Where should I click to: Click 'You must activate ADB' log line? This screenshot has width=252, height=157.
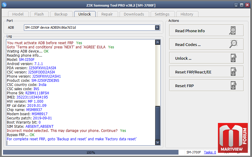tap(45, 43)
